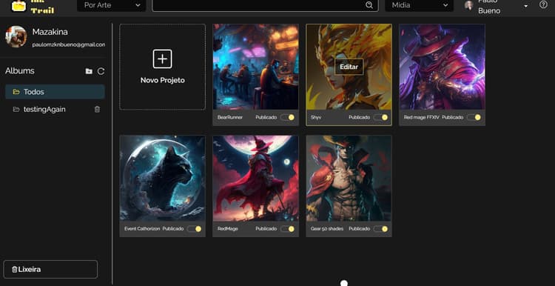Toggle Publicado switch for Red mage FFXIV
The image size is (555, 286).
474,117
